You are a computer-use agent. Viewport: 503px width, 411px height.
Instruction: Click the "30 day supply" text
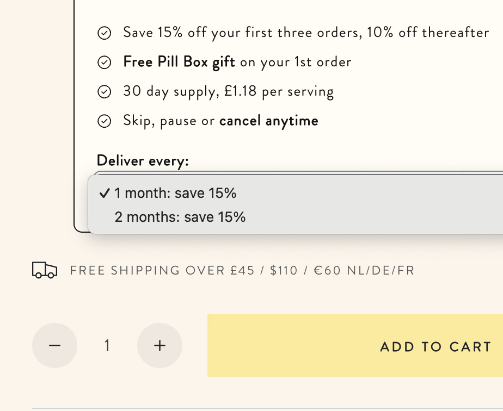coord(171,91)
